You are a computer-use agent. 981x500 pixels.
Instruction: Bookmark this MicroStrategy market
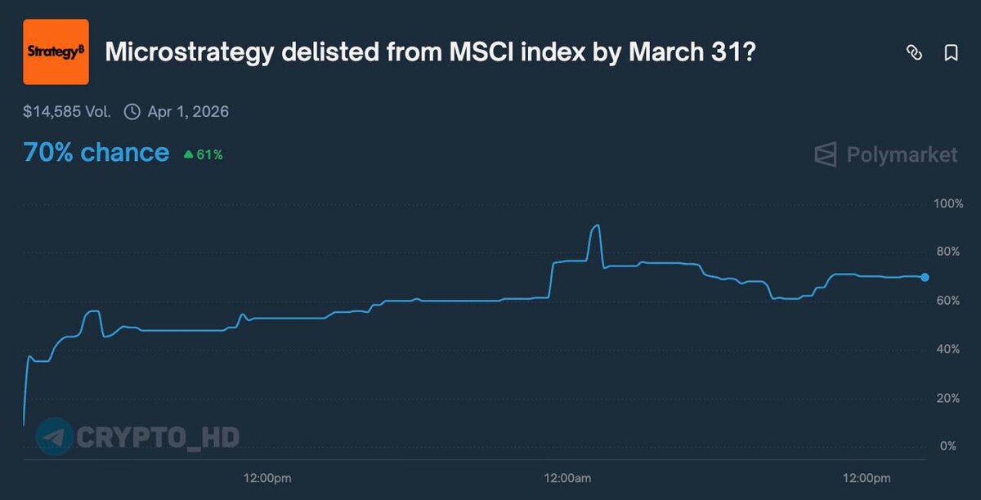[x=951, y=53]
